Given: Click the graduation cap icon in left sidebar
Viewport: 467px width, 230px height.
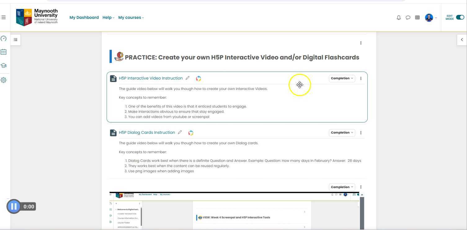Looking at the screenshot, I should (3, 65).
